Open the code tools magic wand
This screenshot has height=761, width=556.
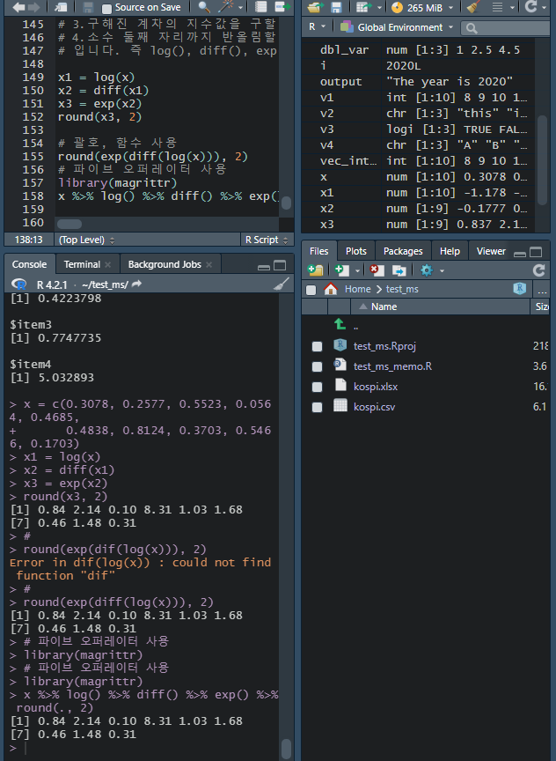pos(226,7)
